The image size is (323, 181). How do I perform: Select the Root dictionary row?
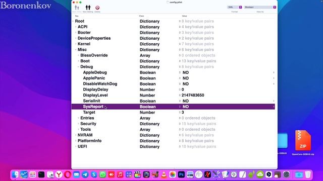[x=173, y=21]
